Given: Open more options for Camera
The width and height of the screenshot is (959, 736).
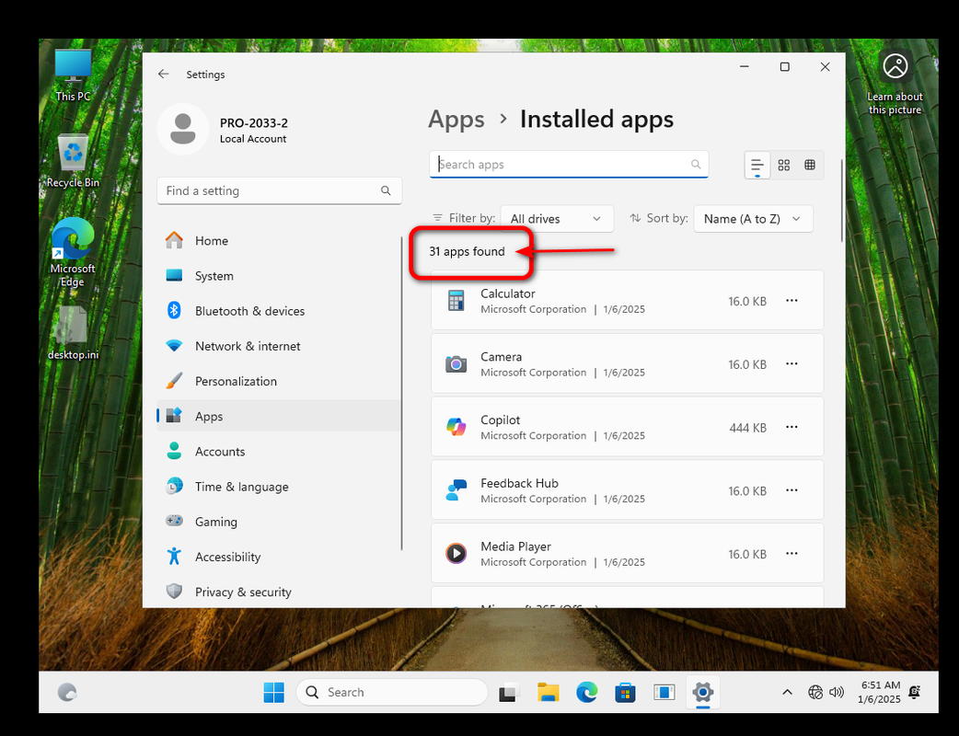Looking at the screenshot, I should pos(791,363).
